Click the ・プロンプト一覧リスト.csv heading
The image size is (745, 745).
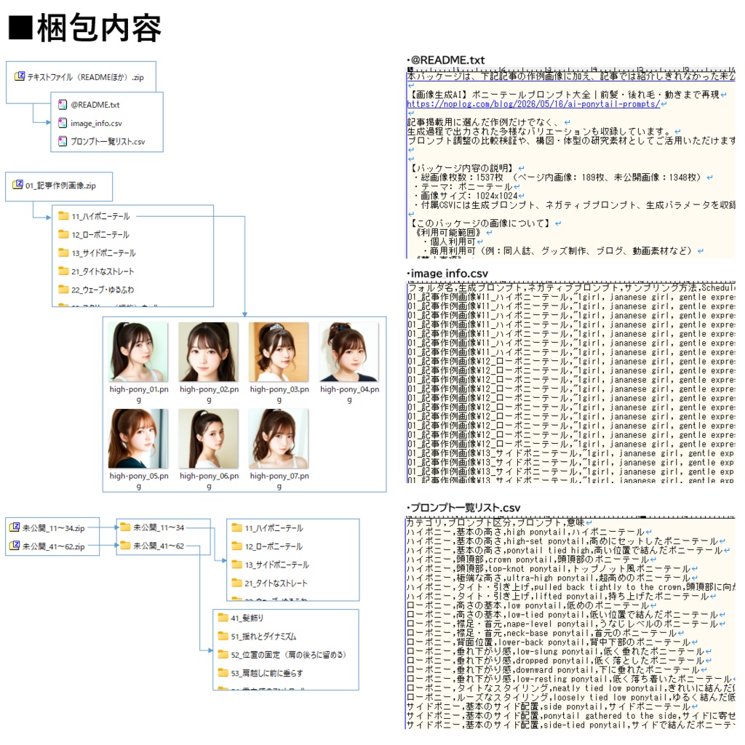tap(463, 507)
